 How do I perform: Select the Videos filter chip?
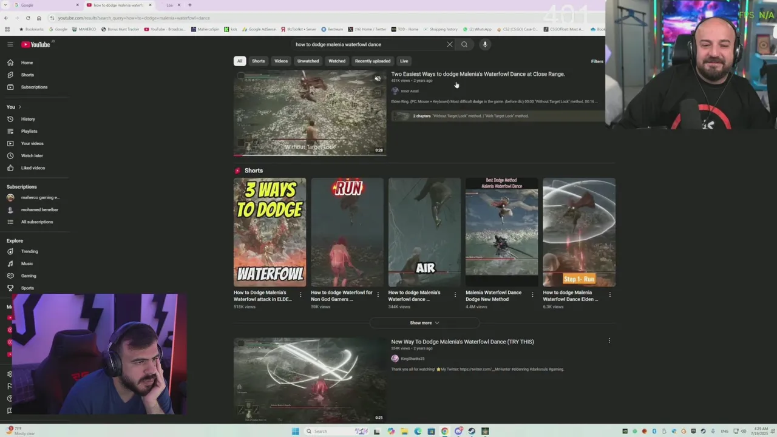coord(281,61)
